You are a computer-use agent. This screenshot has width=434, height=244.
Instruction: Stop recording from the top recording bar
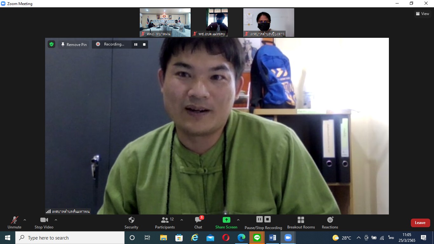(x=144, y=44)
